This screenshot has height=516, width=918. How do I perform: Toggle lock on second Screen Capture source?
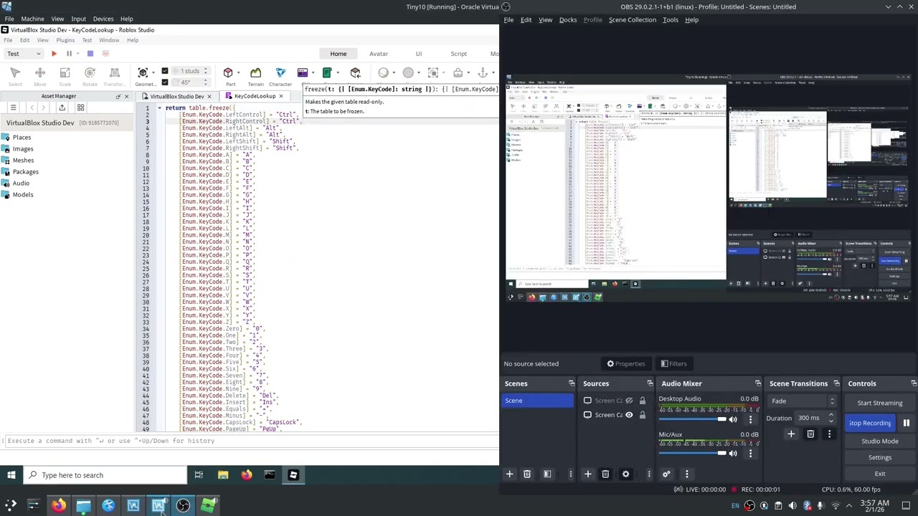pos(643,415)
